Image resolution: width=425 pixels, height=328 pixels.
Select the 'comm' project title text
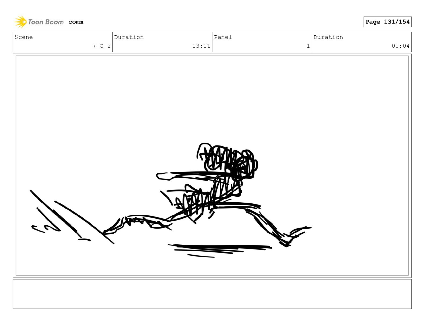pyautogui.click(x=76, y=22)
